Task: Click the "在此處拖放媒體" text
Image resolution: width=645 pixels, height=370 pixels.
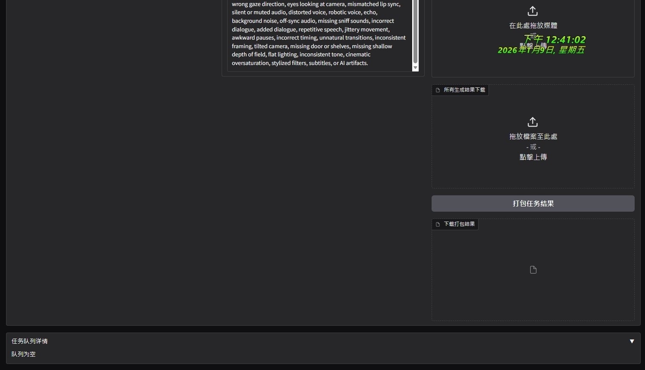Action: point(533,25)
